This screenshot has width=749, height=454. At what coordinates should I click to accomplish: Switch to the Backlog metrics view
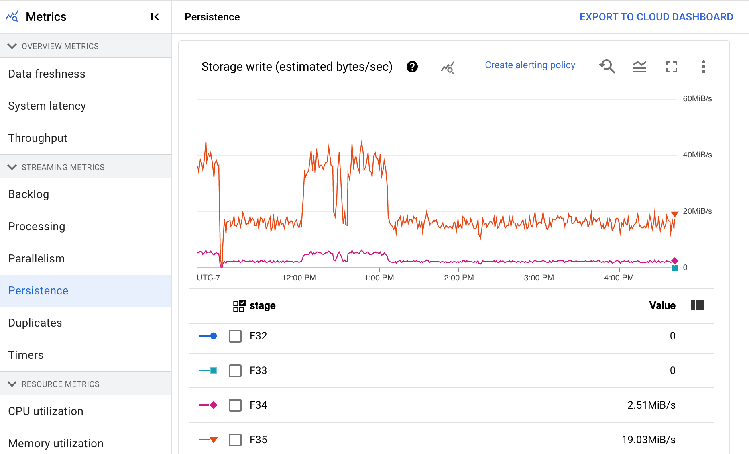tap(28, 194)
